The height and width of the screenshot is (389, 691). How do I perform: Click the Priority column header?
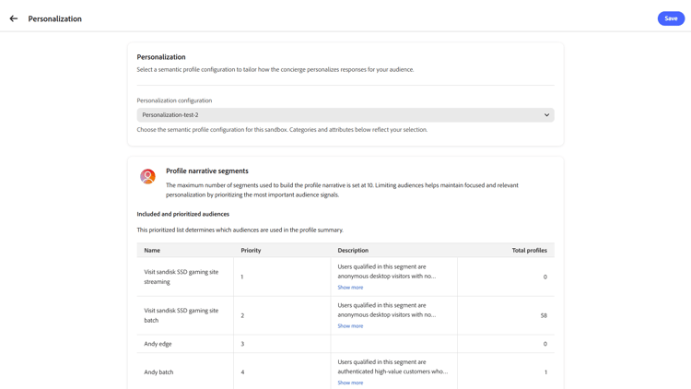[251, 250]
